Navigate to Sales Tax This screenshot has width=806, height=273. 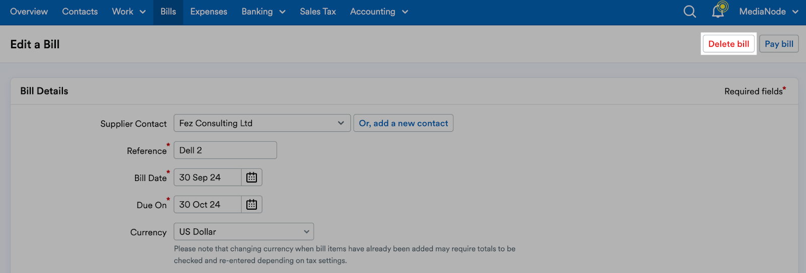click(x=318, y=12)
